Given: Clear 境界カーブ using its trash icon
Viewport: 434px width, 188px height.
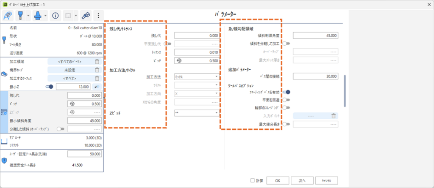Looking at the screenshot, I should coord(97,70).
